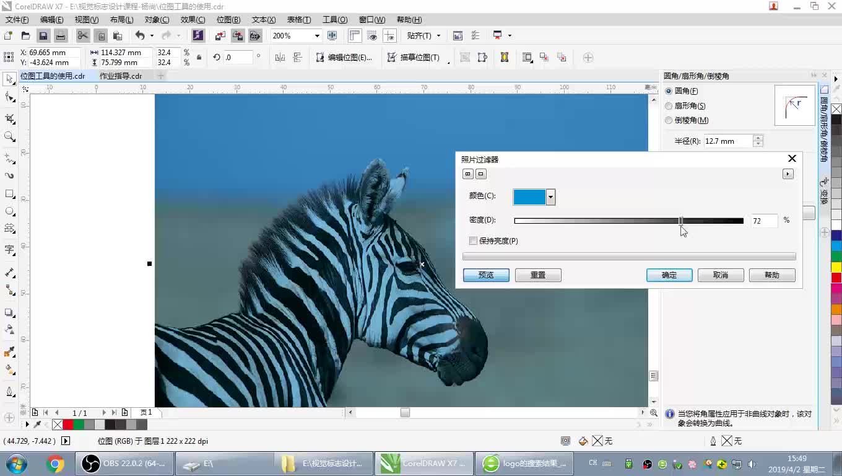Toggle grid display in toolbar
This screenshot has height=476, width=842.
coord(372,35)
